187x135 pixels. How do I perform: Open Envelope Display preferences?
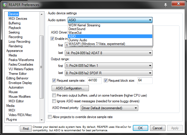click(x=20, y=83)
